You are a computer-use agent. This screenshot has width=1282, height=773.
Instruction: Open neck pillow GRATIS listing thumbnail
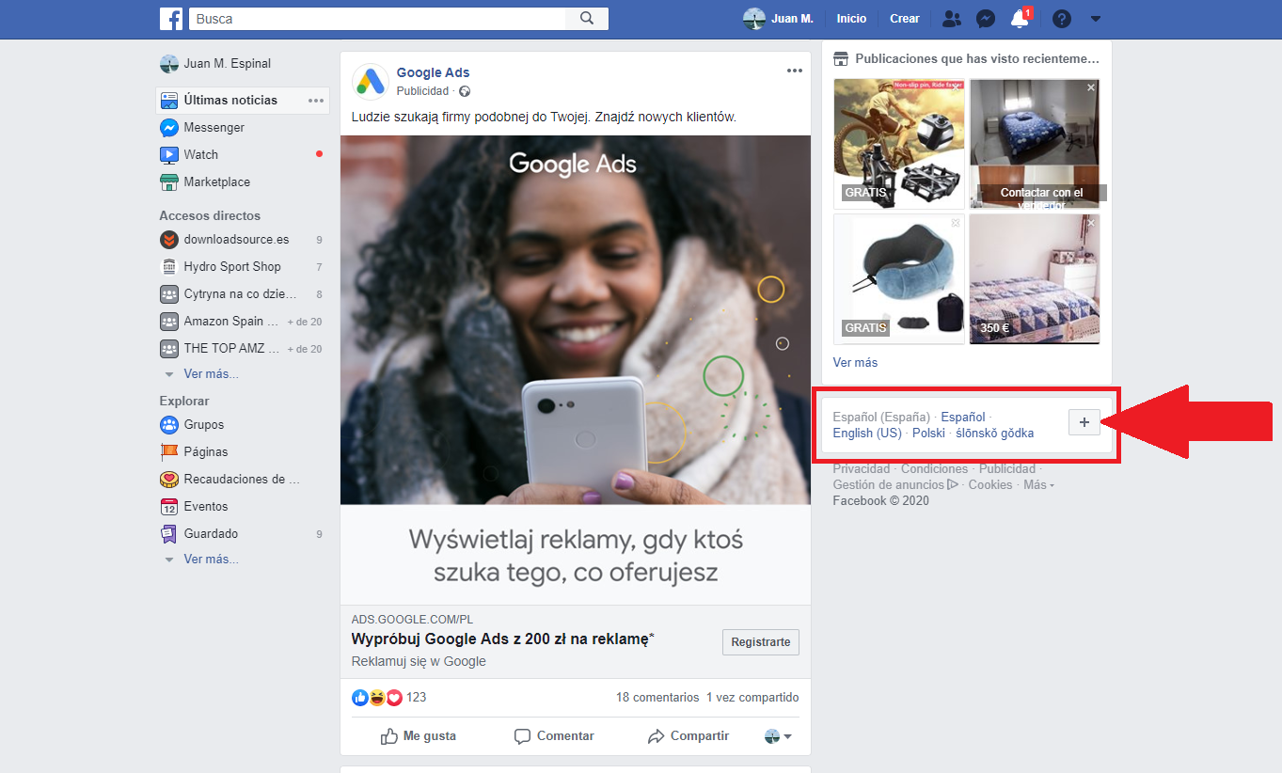899,278
